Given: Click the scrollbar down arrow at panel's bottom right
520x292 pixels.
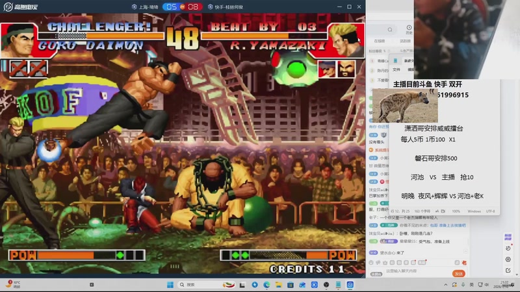Looking at the screenshot, I should point(517,274).
